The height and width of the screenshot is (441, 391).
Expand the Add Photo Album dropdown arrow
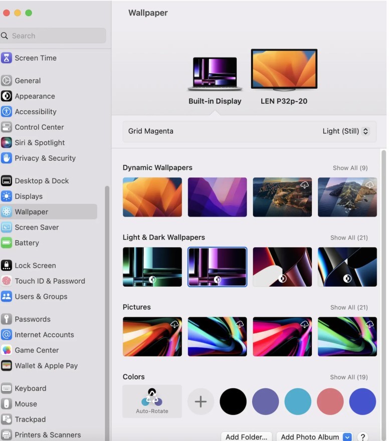pyautogui.click(x=347, y=437)
